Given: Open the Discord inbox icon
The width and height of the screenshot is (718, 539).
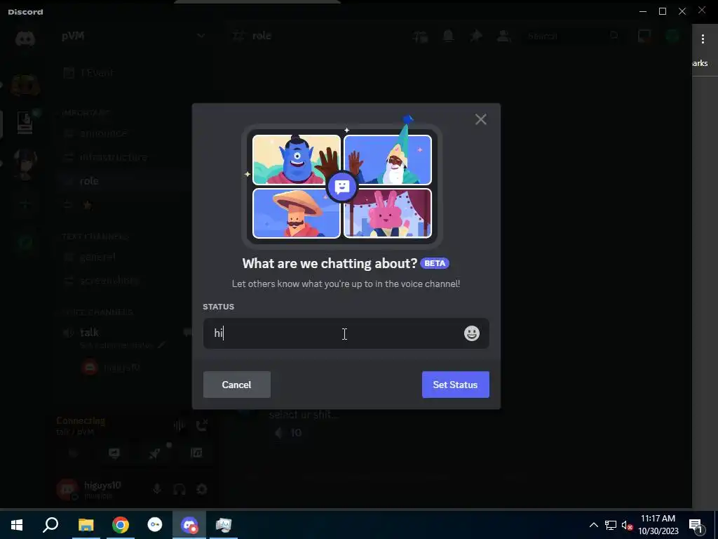Looking at the screenshot, I should [644, 36].
